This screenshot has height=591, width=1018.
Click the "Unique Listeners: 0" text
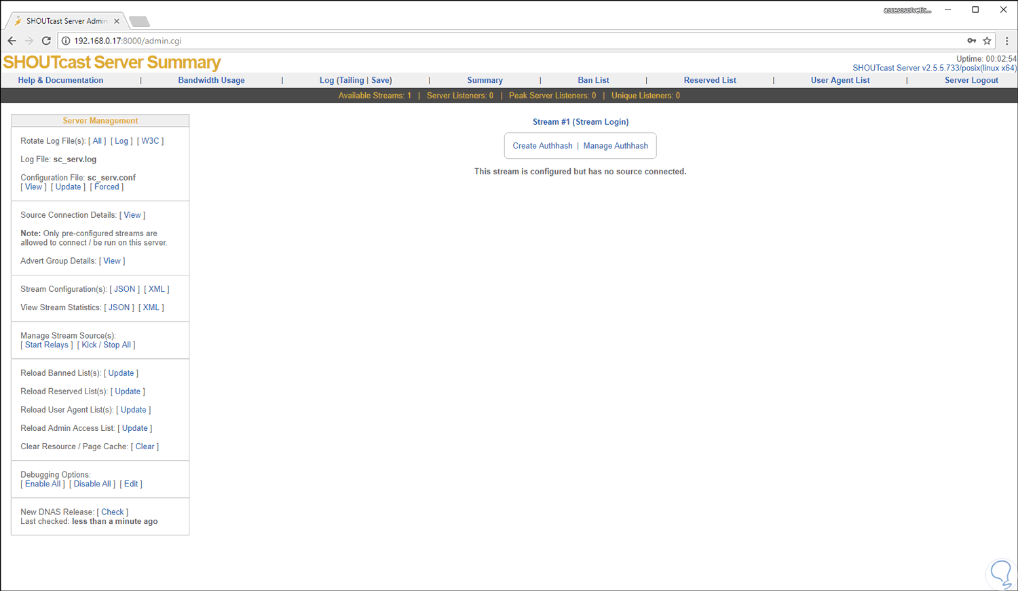point(645,96)
